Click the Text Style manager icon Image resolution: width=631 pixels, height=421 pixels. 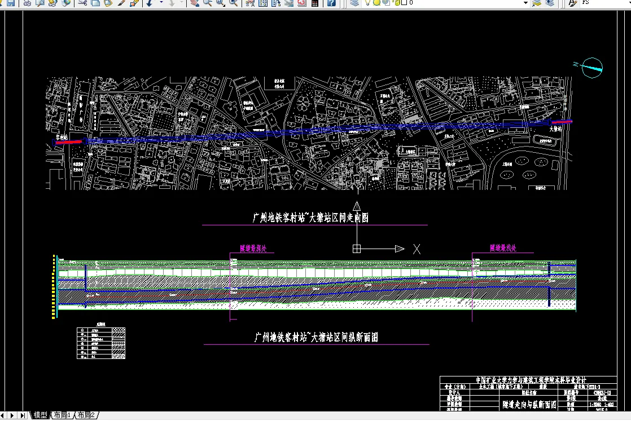coord(572,3)
